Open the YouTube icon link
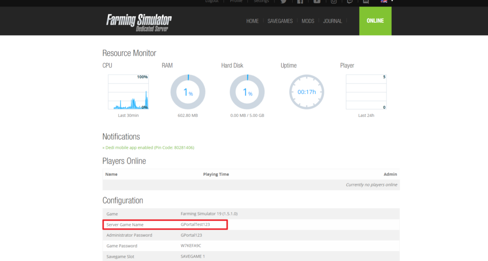Image resolution: width=488 pixels, height=261 pixels. point(317,1)
